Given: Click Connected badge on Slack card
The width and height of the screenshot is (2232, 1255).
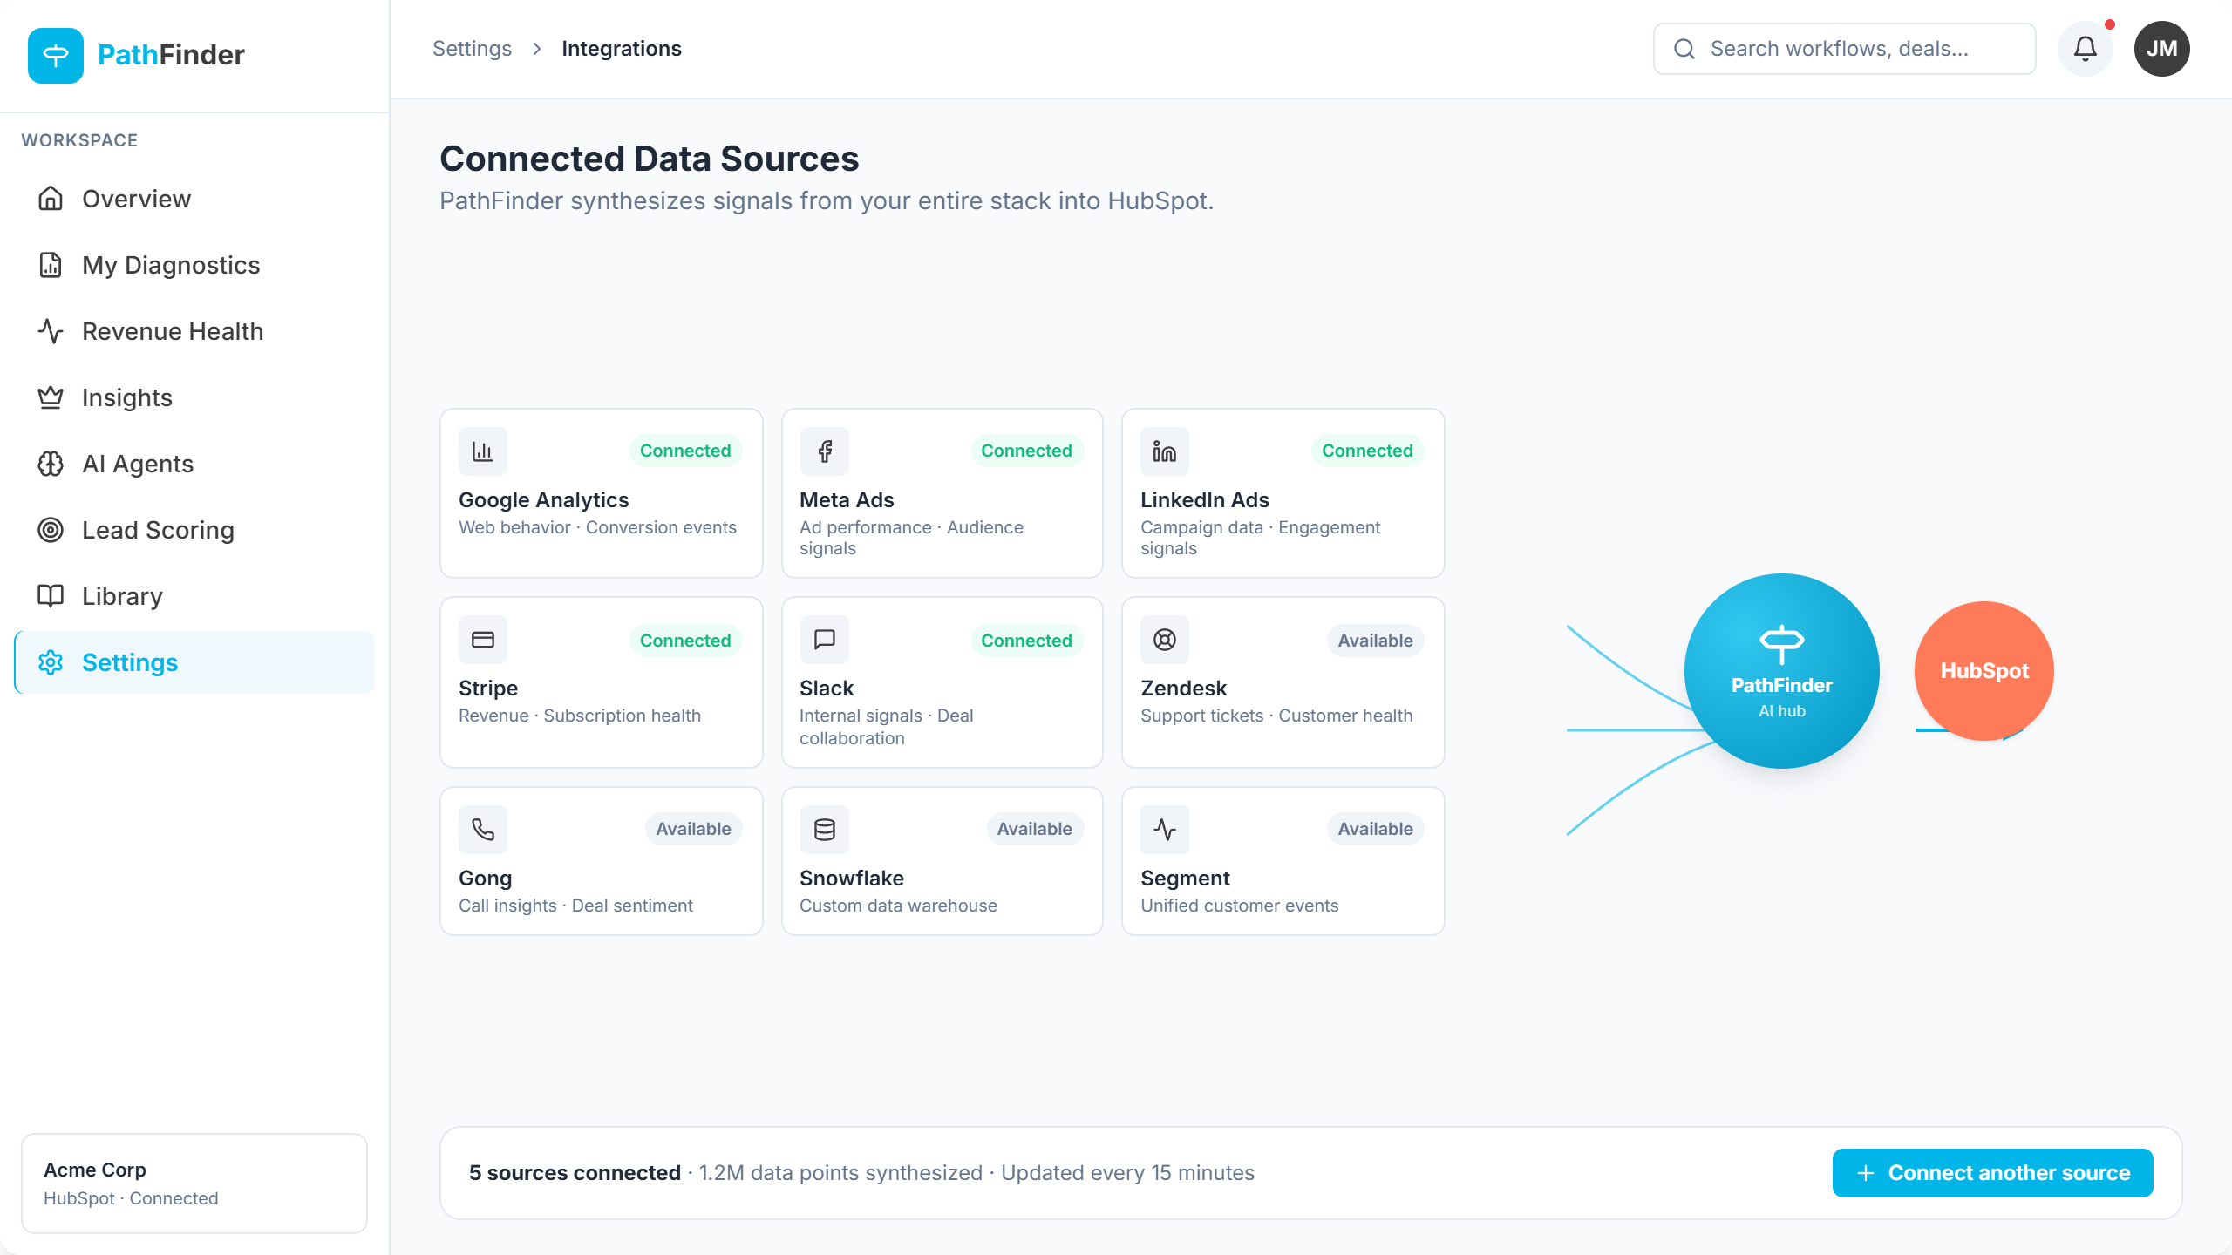Looking at the screenshot, I should [x=1026, y=641].
